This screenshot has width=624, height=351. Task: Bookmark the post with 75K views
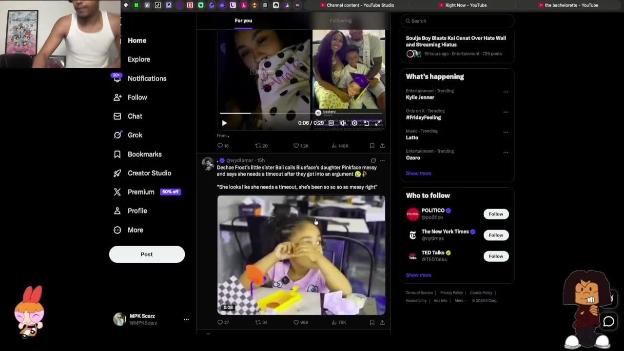coord(372,322)
